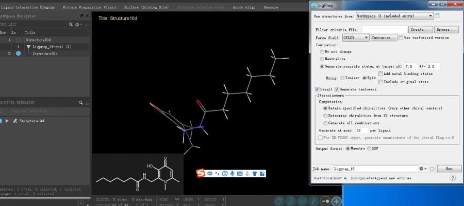The image size is (464, 206).
Task: Open Ligand Interaction Diagram
Action: pyautogui.click(x=30, y=8)
